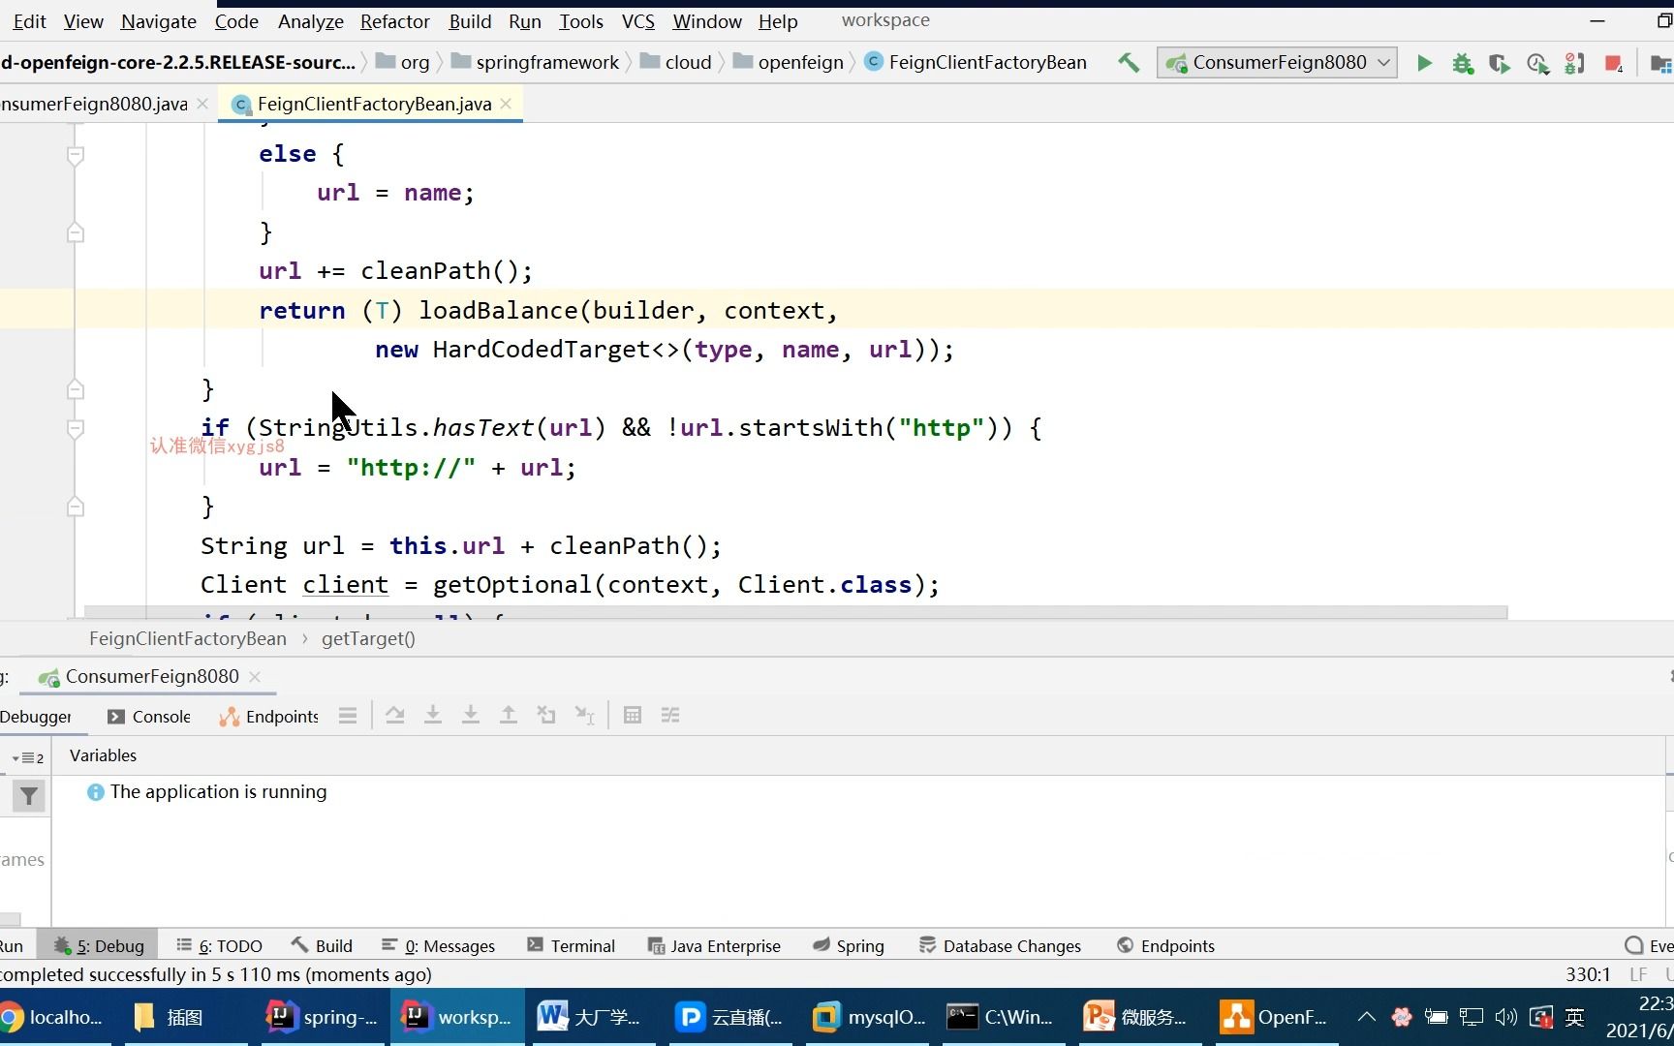1674x1046 pixels.
Task: Click the getTarget() breadcrumb below editor
Action: [x=368, y=639]
